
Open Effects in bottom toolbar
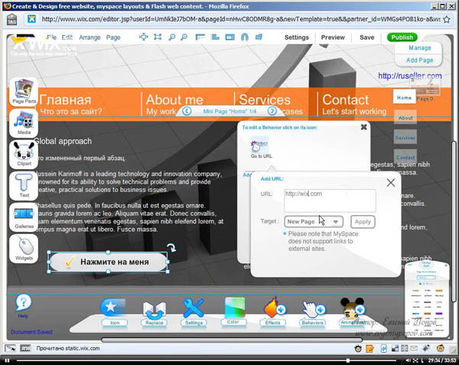274,311
